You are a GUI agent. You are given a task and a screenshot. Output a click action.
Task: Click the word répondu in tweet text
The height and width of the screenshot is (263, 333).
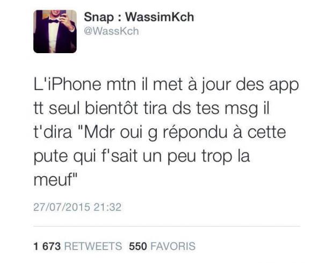click(196, 133)
